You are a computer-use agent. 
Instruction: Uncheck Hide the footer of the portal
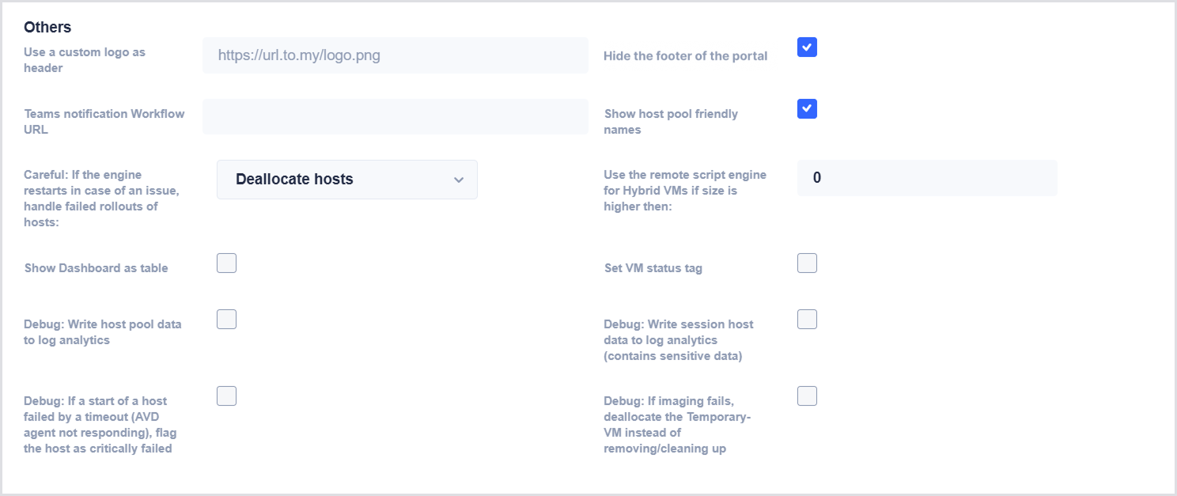click(x=807, y=47)
